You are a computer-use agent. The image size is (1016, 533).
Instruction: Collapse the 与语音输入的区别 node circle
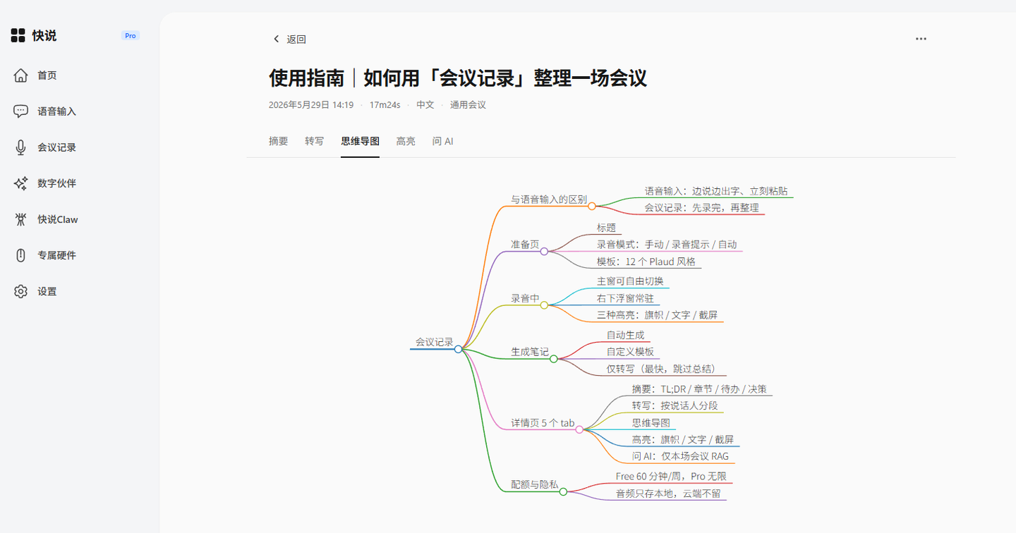592,207
